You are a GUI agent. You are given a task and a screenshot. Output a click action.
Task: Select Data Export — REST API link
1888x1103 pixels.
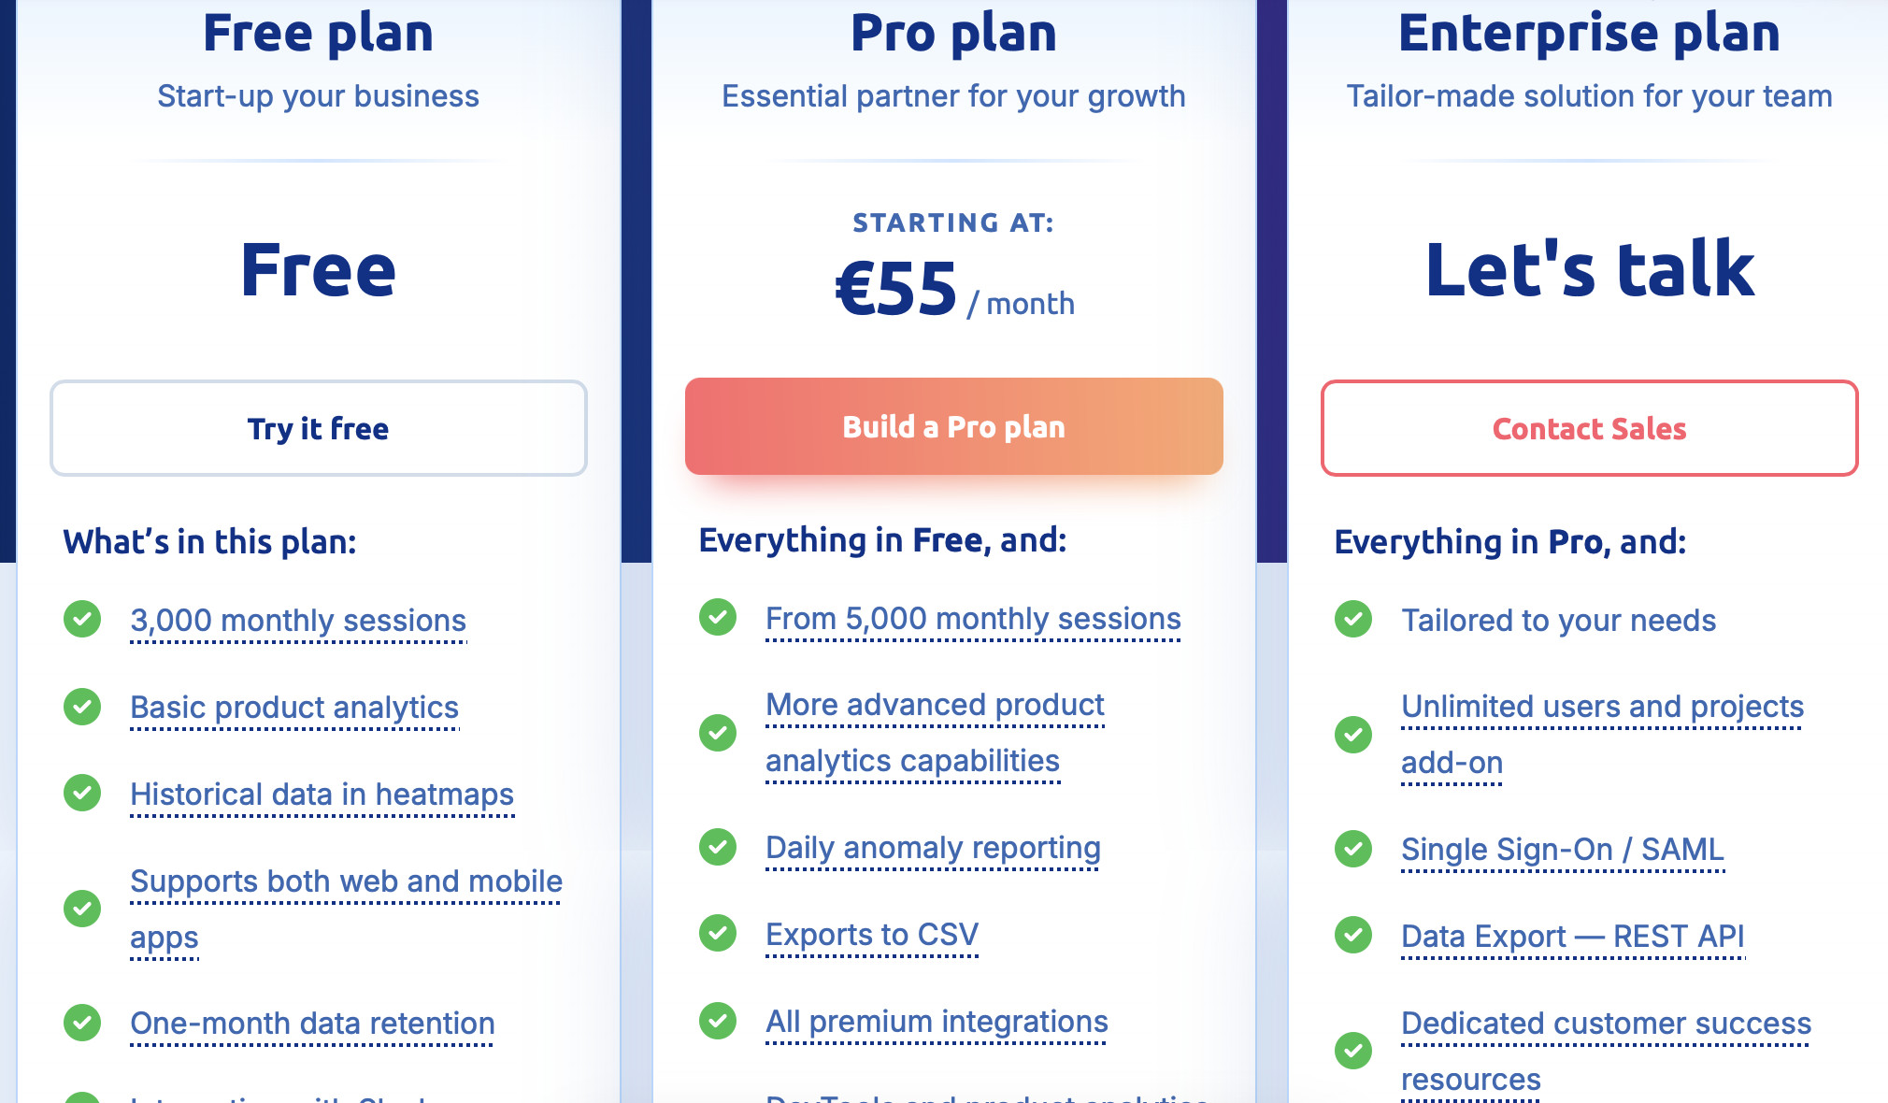1574,935
